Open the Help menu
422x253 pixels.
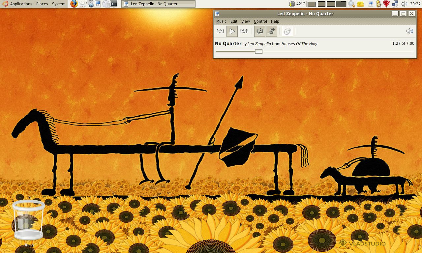pos(275,21)
